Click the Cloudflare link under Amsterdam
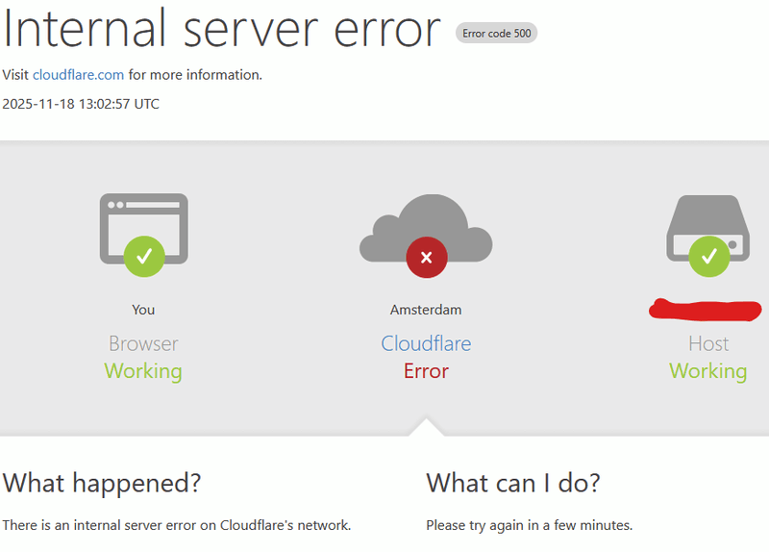 426,343
